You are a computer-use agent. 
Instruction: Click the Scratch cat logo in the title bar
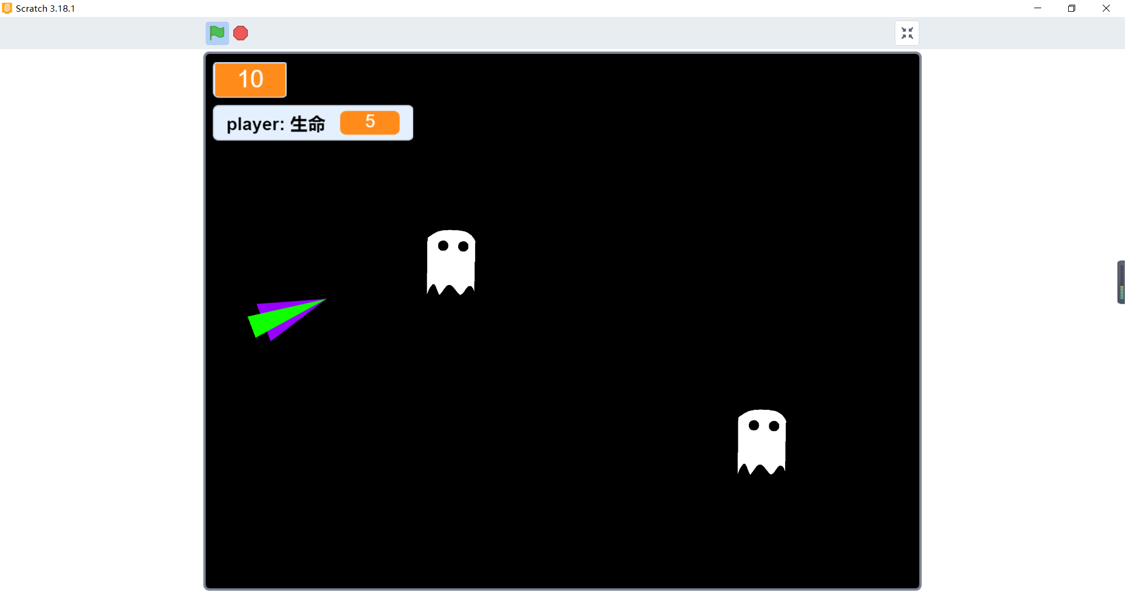[7, 8]
